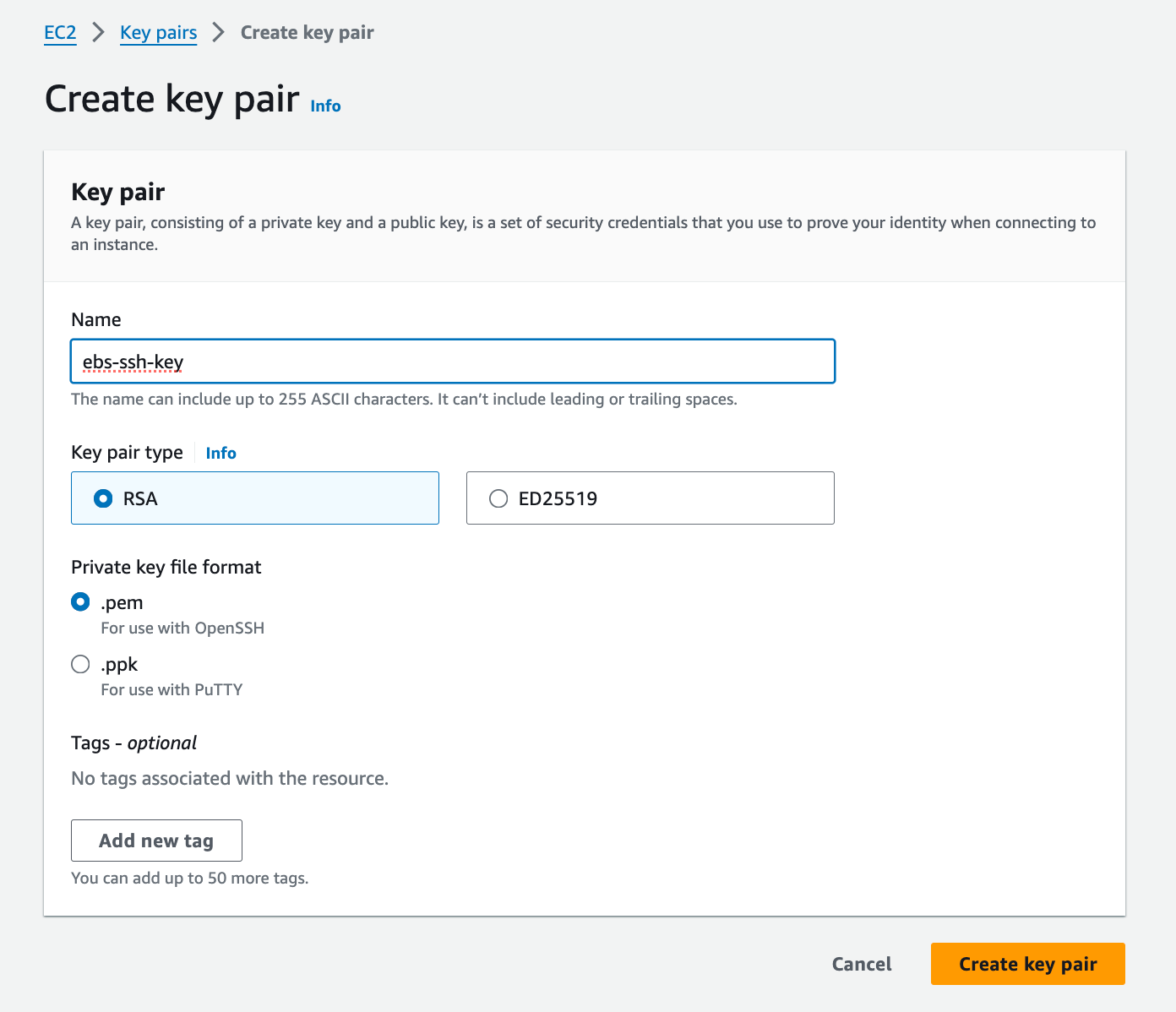Click the chevron arrow after EC2 breadcrumb
The width and height of the screenshot is (1176, 1012).
pyautogui.click(x=99, y=33)
